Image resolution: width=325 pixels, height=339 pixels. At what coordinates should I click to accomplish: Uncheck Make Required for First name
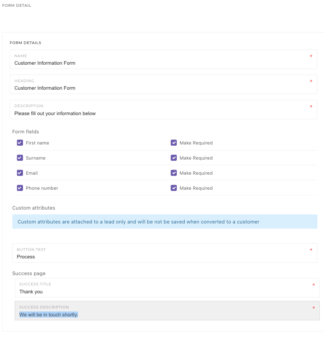[174, 143]
